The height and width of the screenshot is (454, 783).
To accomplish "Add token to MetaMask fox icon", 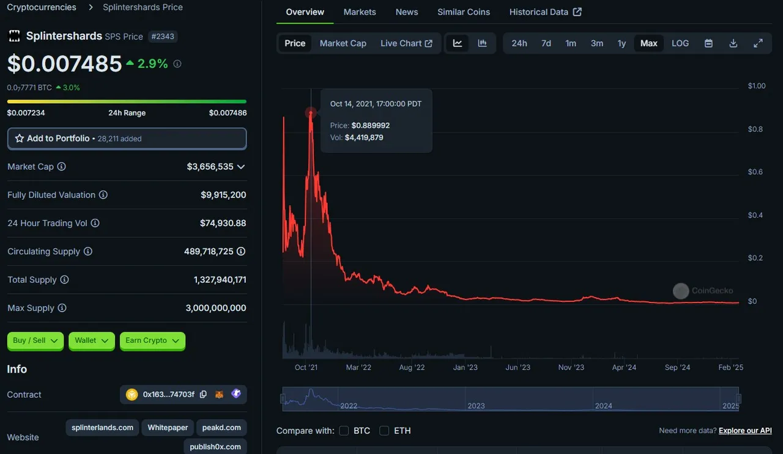I will (x=219, y=395).
